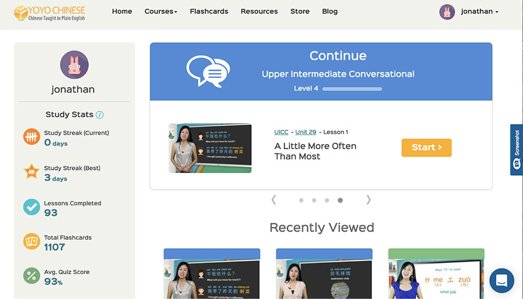Expand the Courses dropdown menu

point(161,12)
